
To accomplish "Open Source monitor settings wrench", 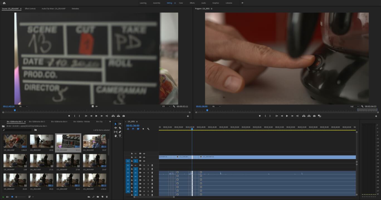I will click(174, 106).
